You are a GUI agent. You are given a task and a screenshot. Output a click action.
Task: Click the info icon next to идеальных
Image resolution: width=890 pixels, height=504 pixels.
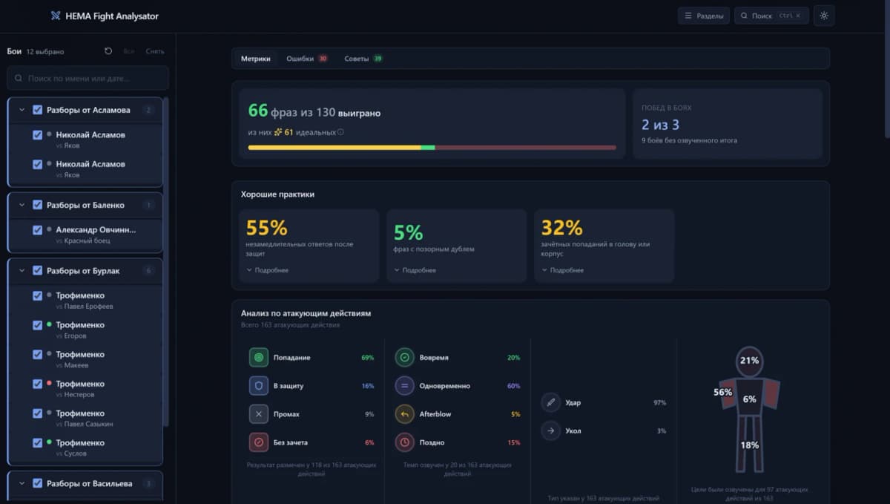click(340, 132)
